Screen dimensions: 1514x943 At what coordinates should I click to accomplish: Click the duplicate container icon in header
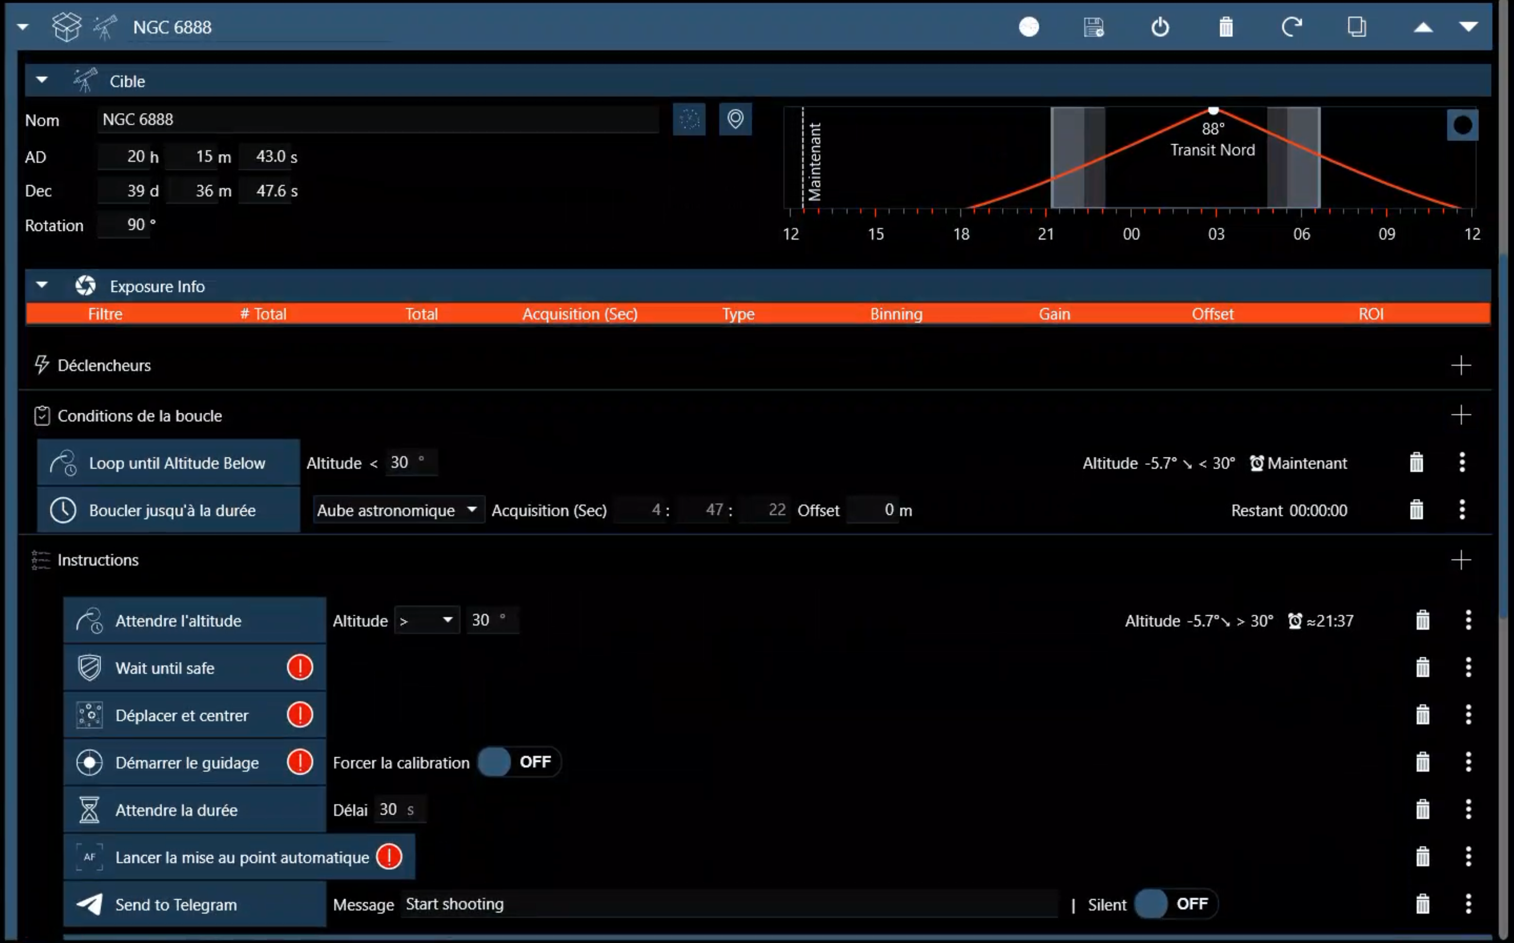(x=1356, y=27)
